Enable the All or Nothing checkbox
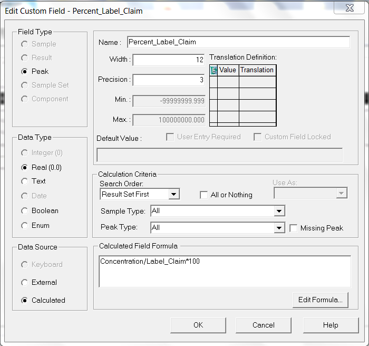 [204, 195]
